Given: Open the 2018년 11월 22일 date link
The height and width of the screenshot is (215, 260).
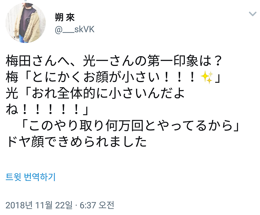Looking at the screenshot, I should pyautogui.click(x=39, y=205).
